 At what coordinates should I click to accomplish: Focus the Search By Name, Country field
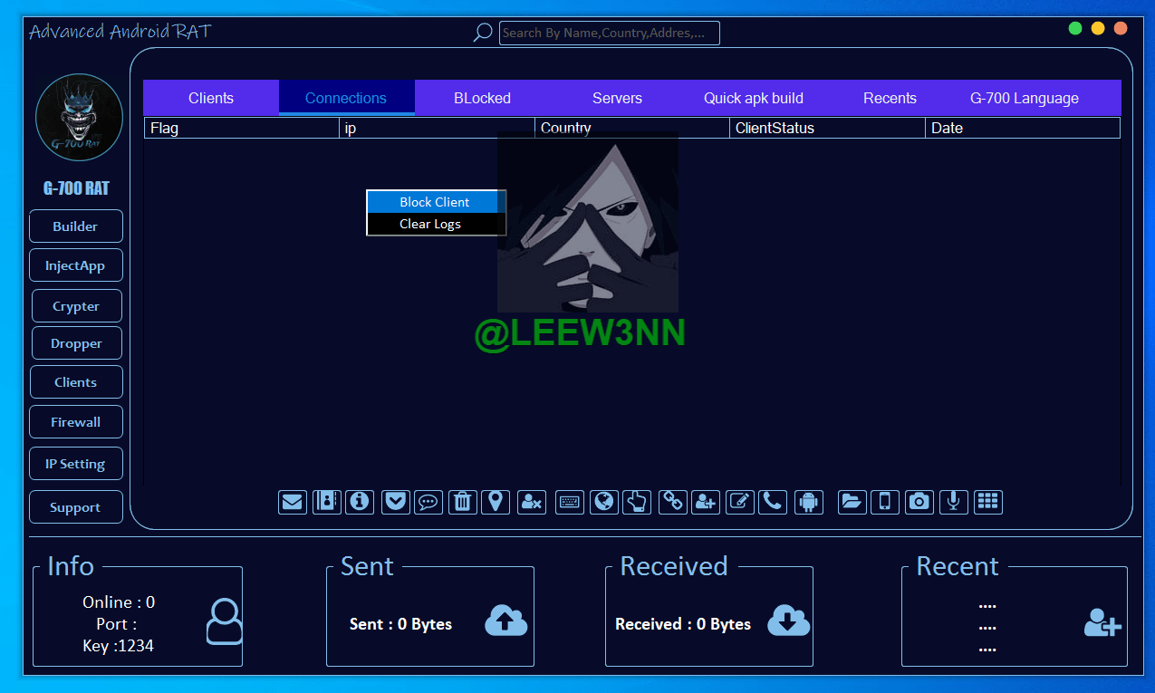(x=609, y=34)
